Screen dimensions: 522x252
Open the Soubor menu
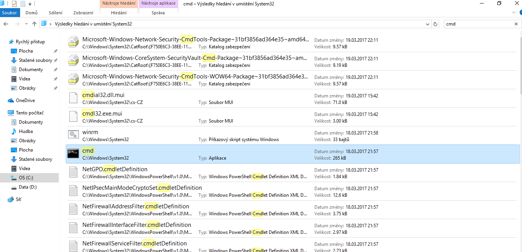point(9,13)
